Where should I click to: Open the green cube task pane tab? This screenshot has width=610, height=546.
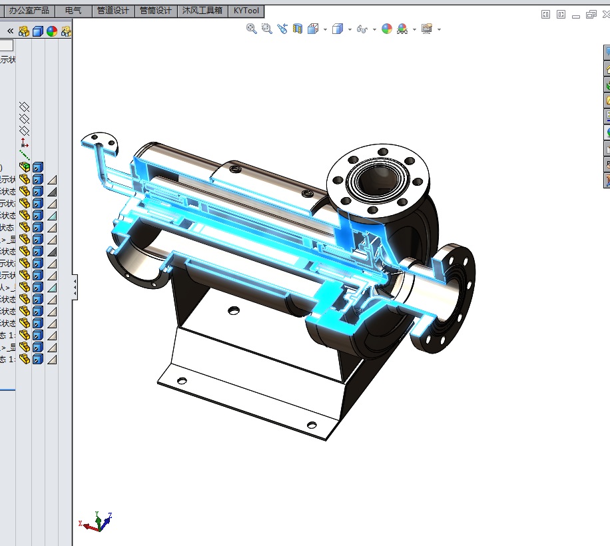(x=607, y=85)
